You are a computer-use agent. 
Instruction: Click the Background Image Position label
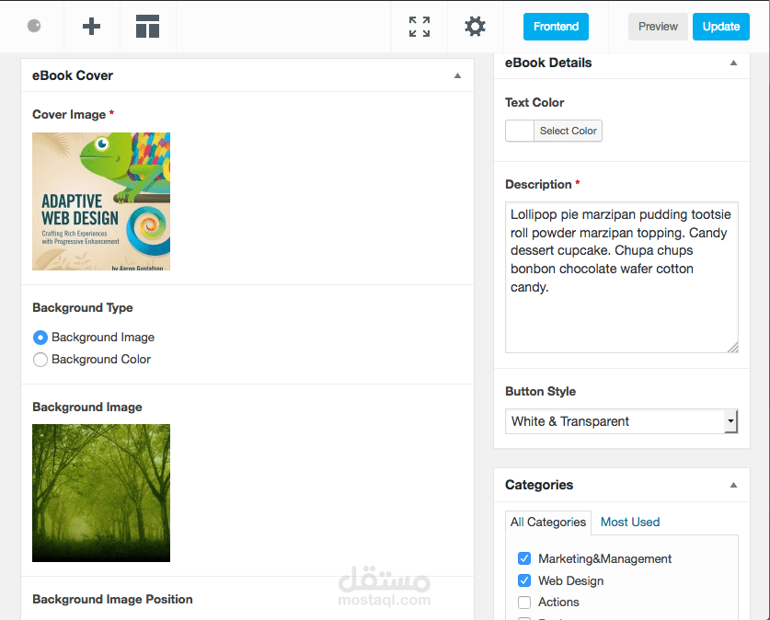pyautogui.click(x=112, y=600)
